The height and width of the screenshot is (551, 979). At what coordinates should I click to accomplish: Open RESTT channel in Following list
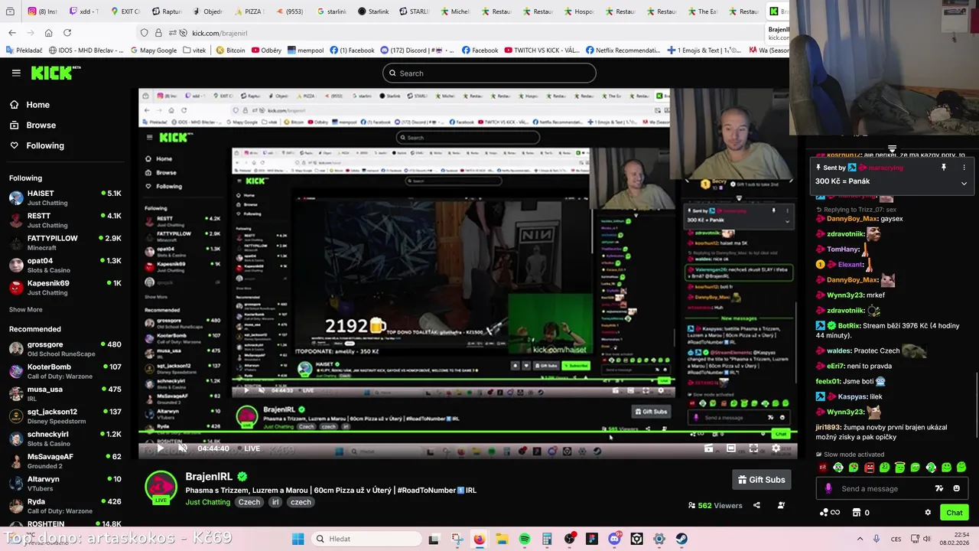pyautogui.click(x=65, y=220)
